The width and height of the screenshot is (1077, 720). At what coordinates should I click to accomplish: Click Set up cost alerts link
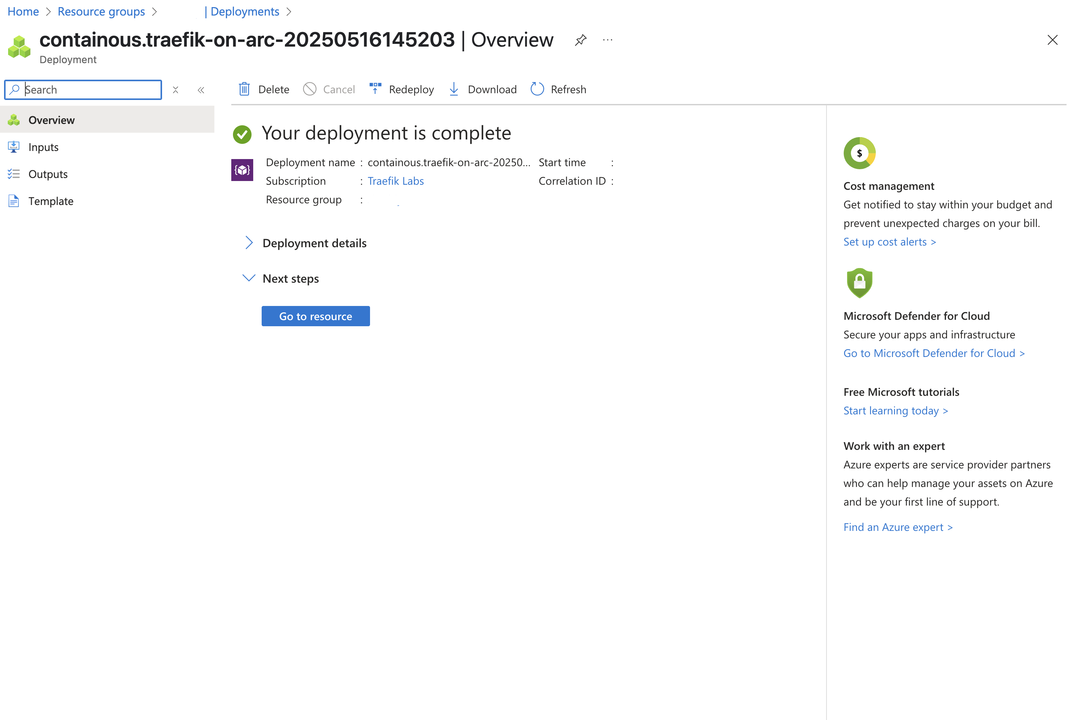point(889,242)
